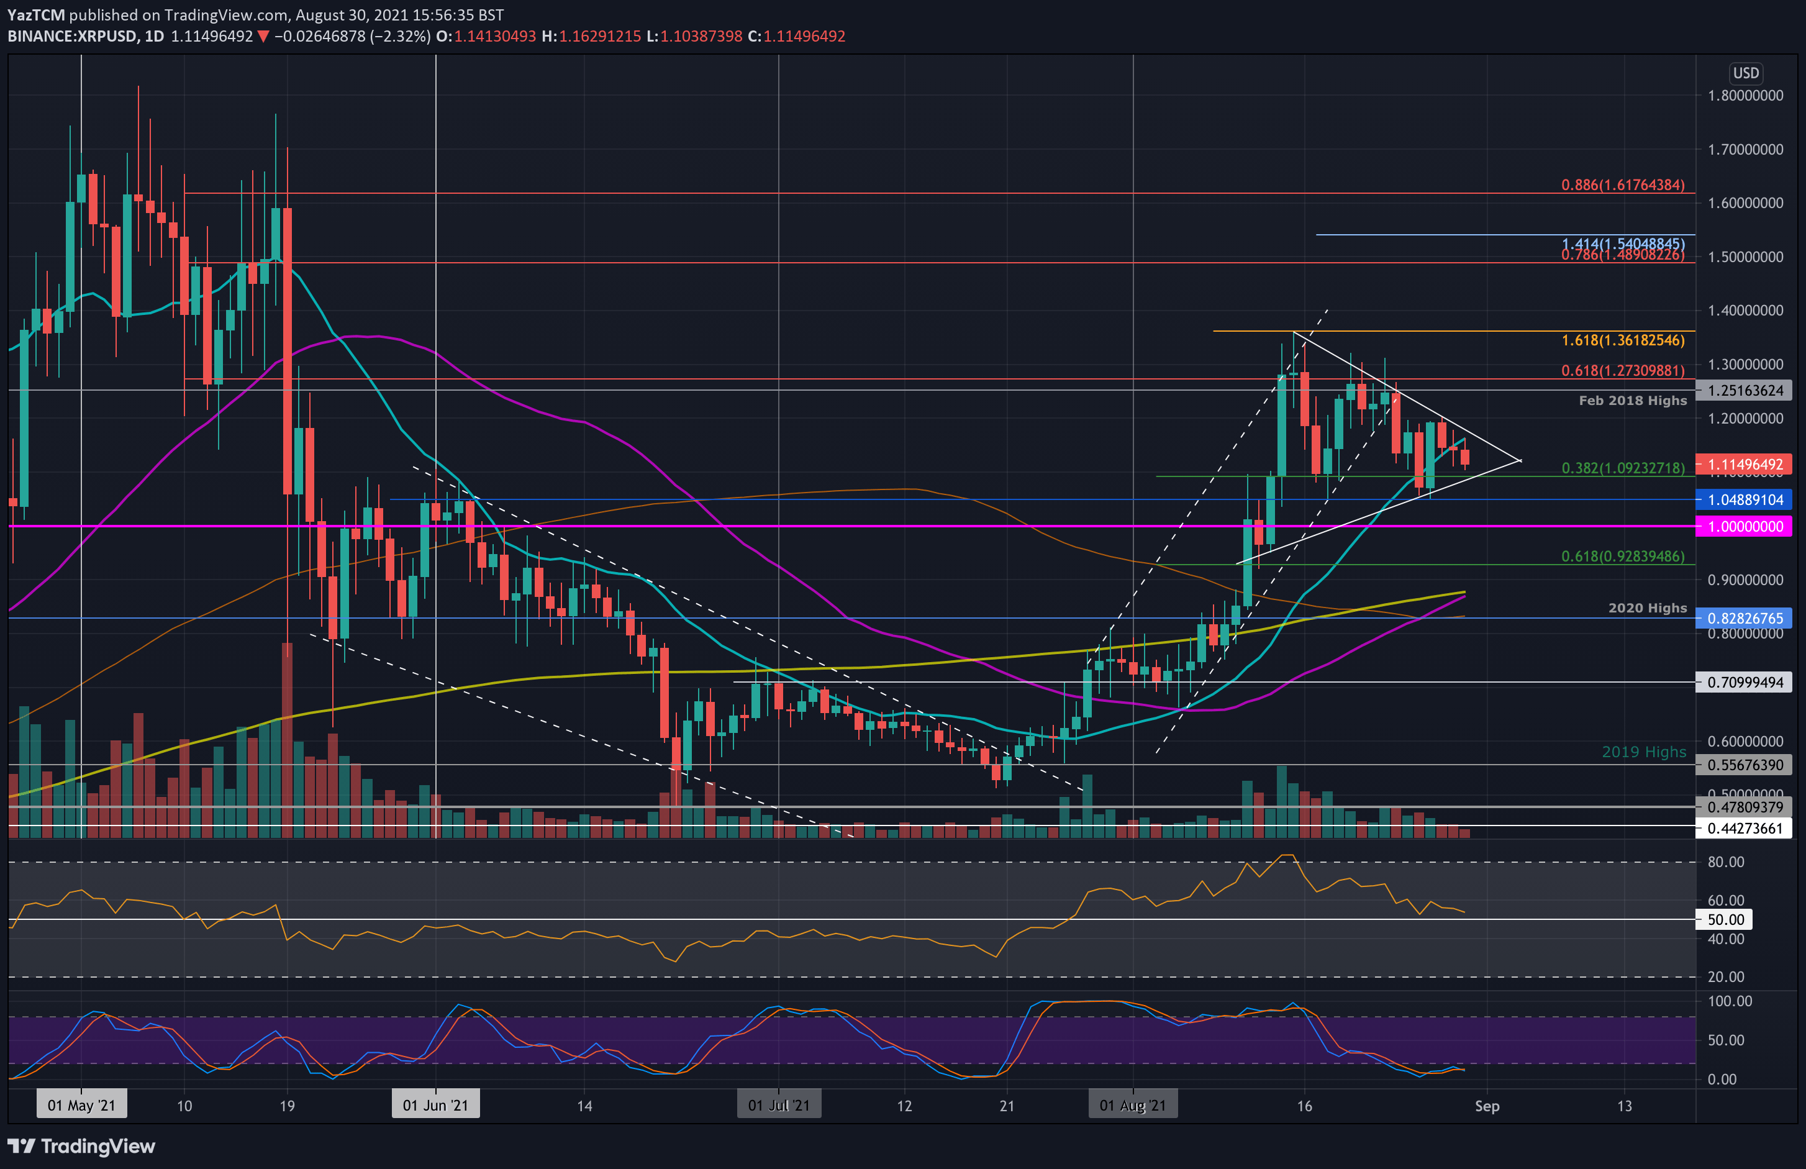The width and height of the screenshot is (1806, 1169).
Task: Click the 0.886(1.61764384) Fibonacci label
Action: [1623, 184]
